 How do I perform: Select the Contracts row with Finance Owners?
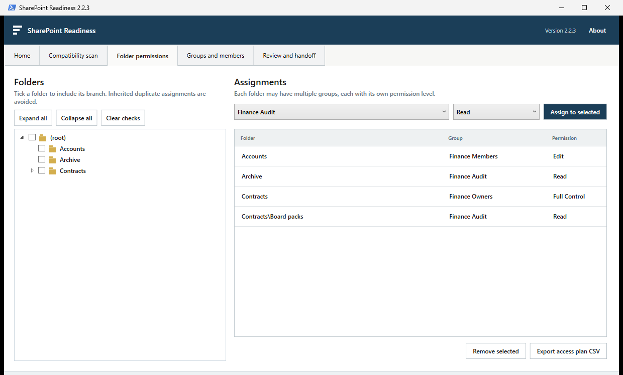point(421,197)
